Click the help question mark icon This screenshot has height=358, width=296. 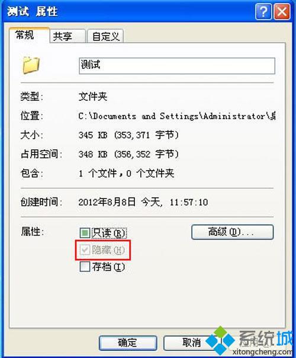(x=263, y=11)
